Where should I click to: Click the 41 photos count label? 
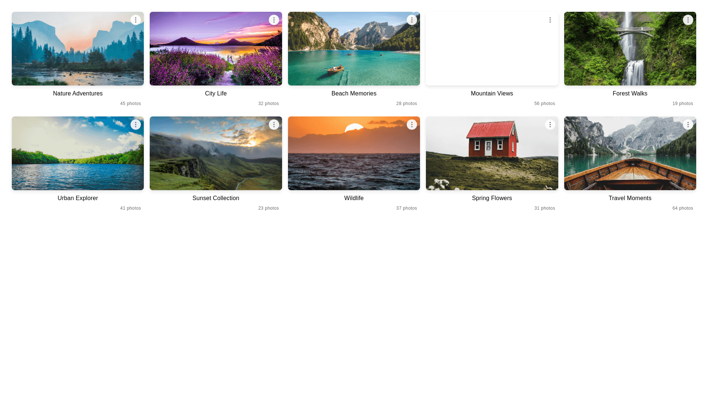[x=131, y=208]
